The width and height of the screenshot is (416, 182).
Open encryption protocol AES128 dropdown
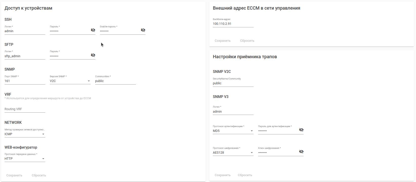[x=233, y=153]
